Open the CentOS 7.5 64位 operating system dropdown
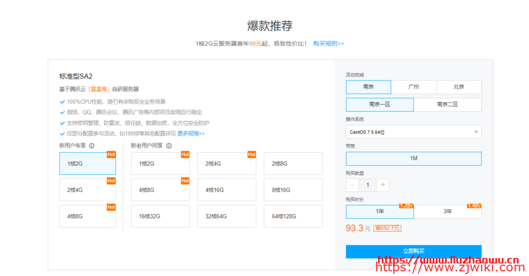 [x=414, y=132]
